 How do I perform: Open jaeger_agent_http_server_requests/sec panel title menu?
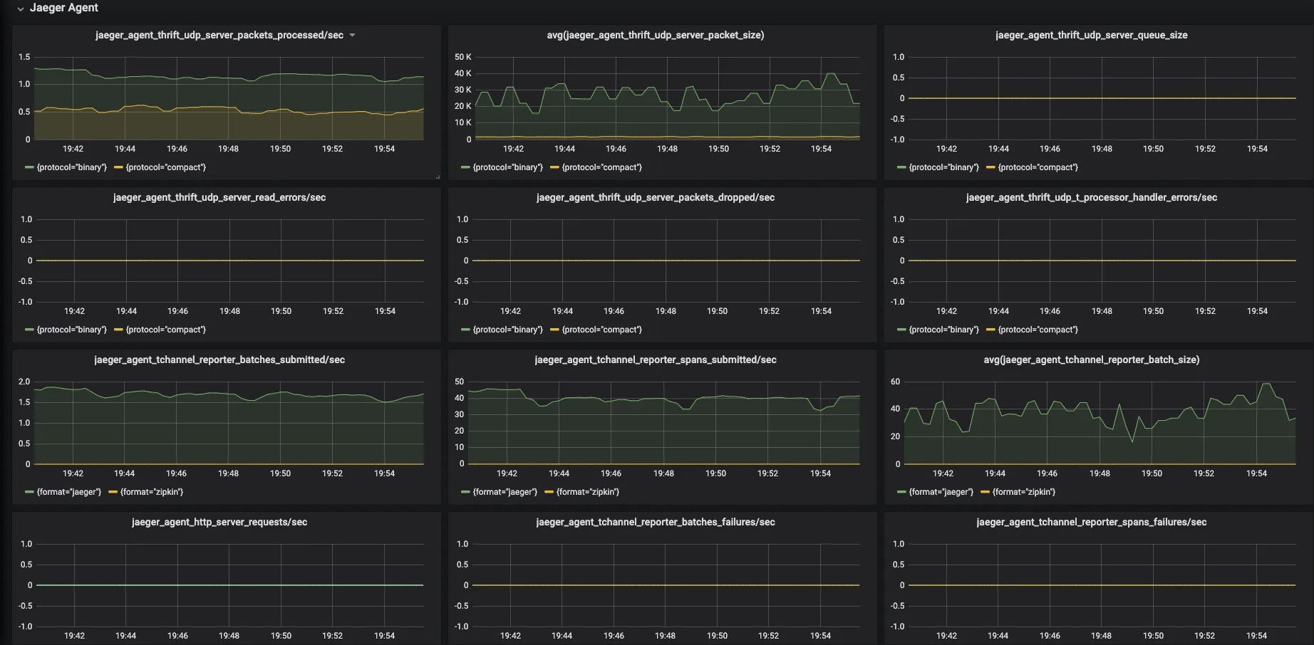(x=219, y=522)
